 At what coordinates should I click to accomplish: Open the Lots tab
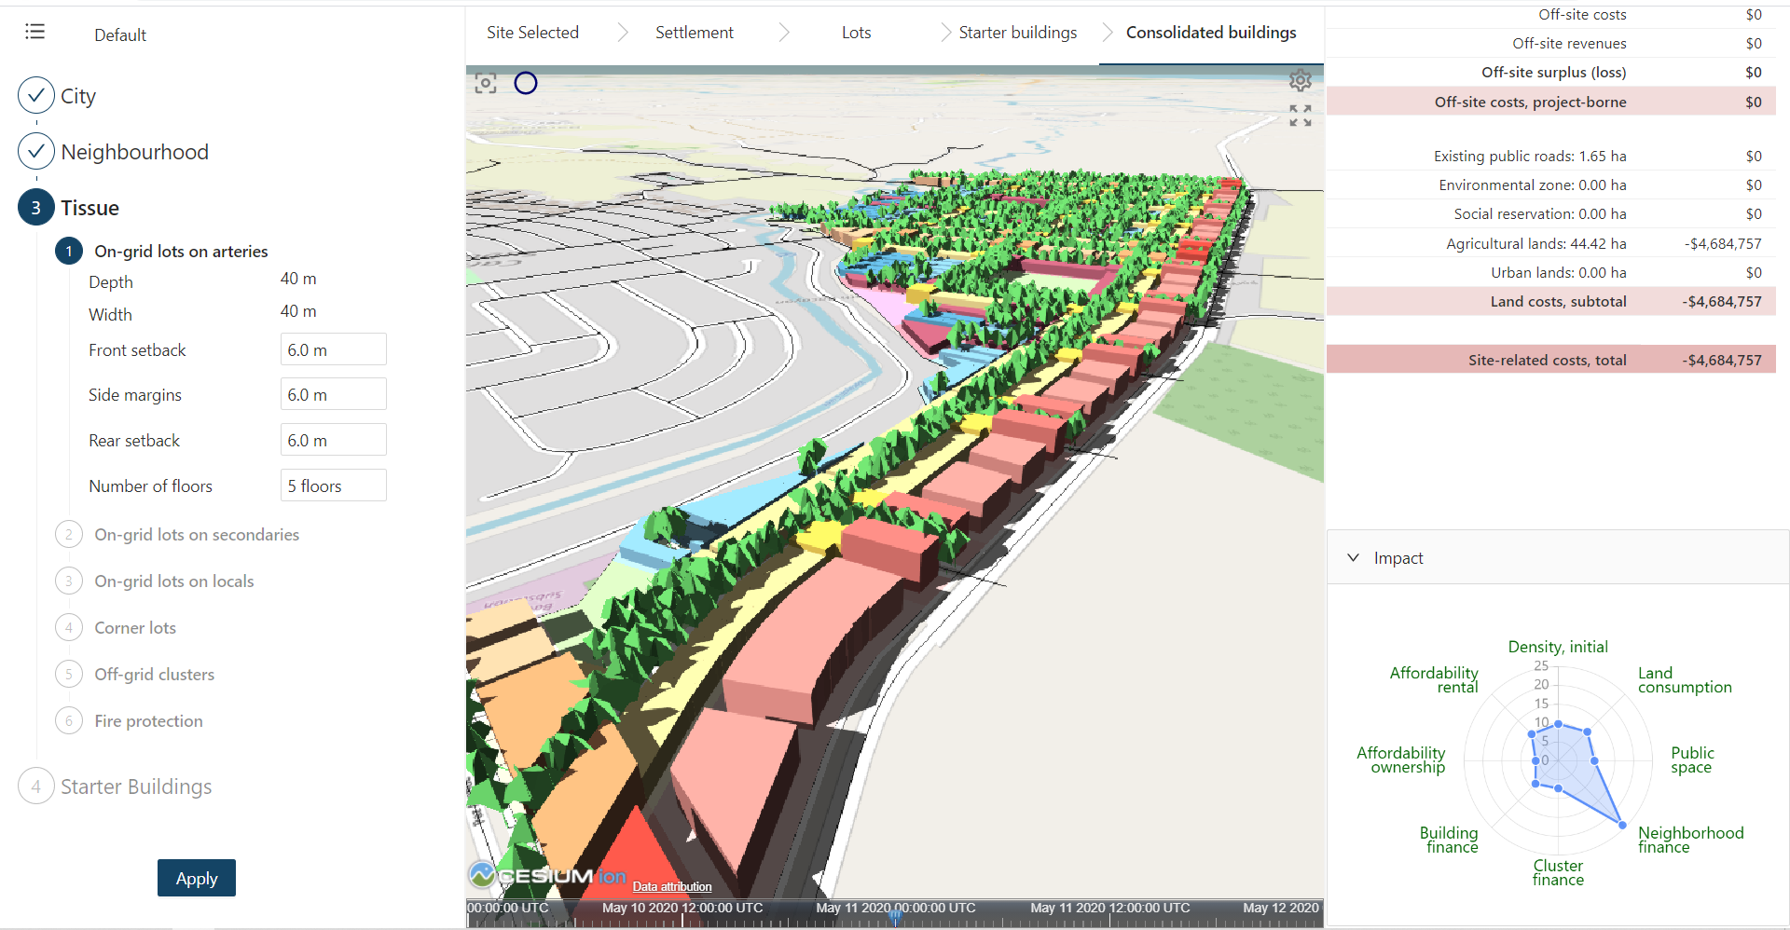pos(856,33)
